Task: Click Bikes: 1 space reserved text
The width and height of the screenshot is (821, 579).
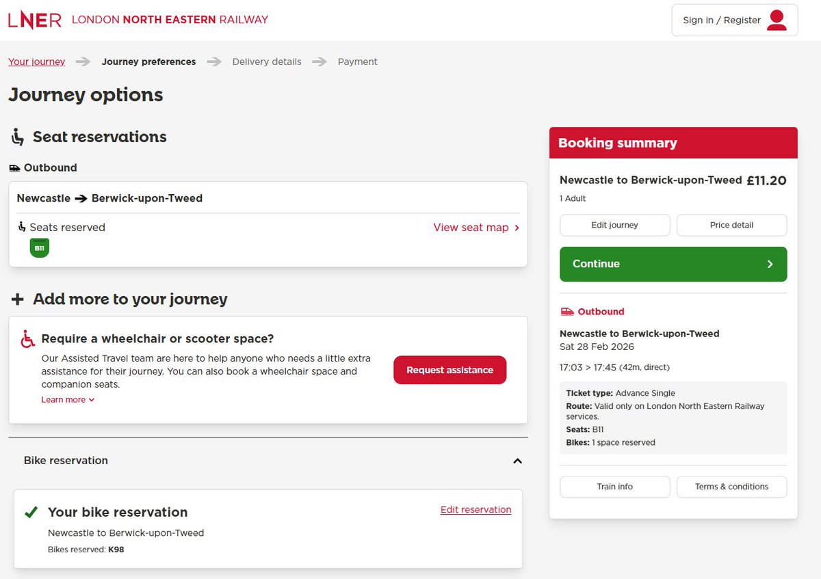Action: click(611, 442)
